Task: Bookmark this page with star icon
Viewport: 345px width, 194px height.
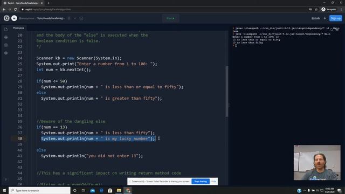Action: [316, 9]
